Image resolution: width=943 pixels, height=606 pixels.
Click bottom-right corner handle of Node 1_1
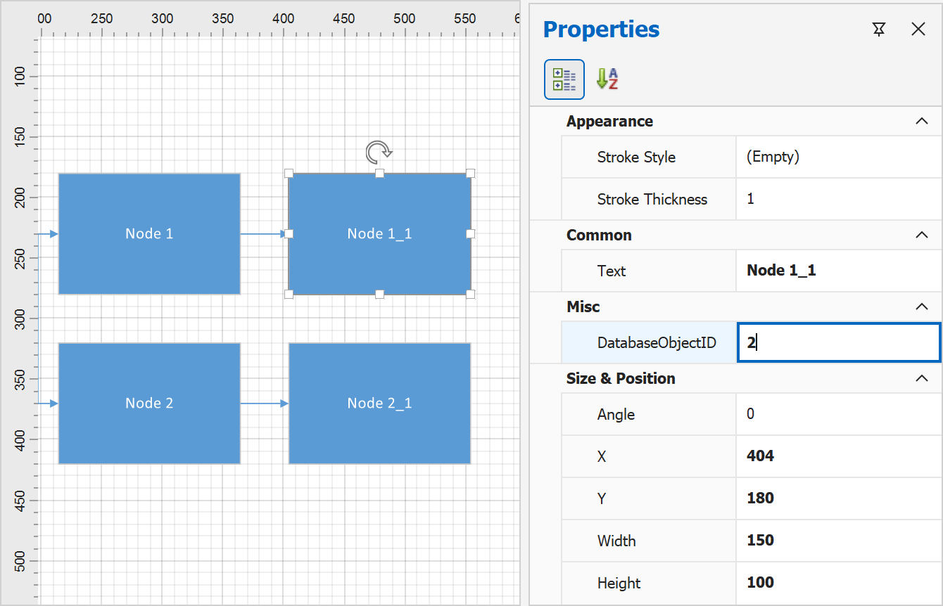coord(471,294)
